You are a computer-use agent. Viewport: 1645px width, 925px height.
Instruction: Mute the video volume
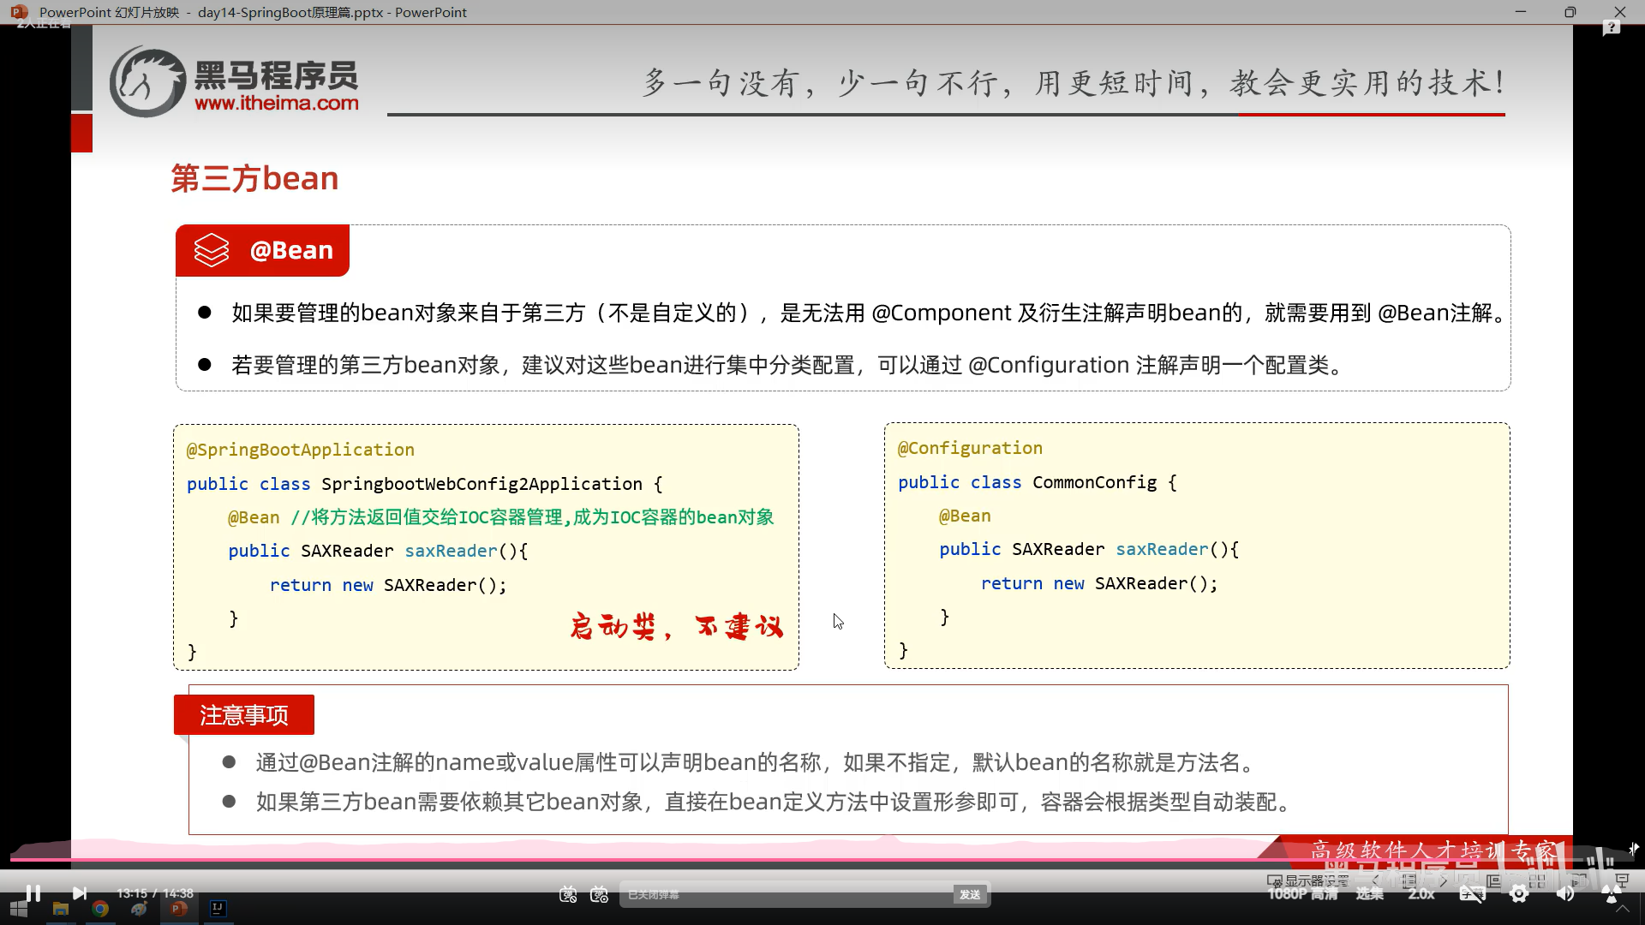pos(1565,894)
